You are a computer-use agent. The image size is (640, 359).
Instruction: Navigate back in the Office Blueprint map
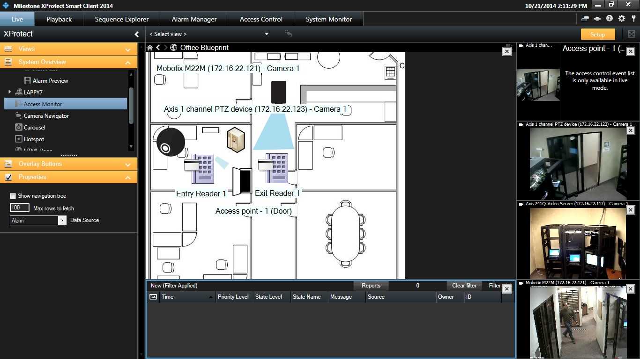158,48
